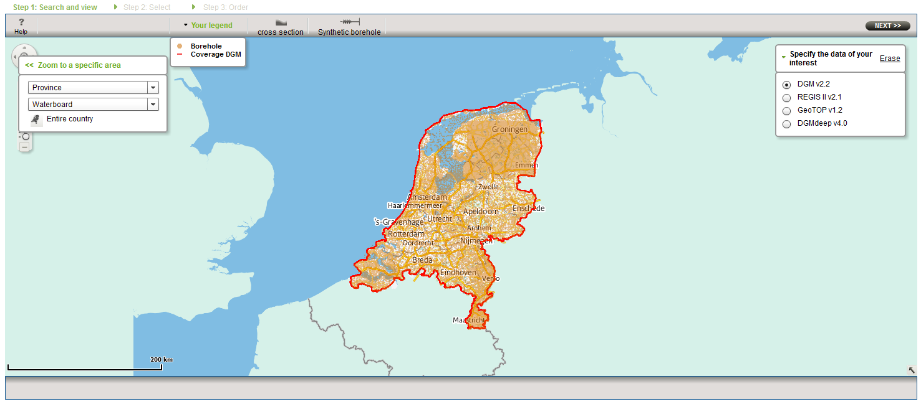The height and width of the screenshot is (404, 921).
Task: Click the arrow icon in the map's bottom-right corner
Action: (911, 370)
